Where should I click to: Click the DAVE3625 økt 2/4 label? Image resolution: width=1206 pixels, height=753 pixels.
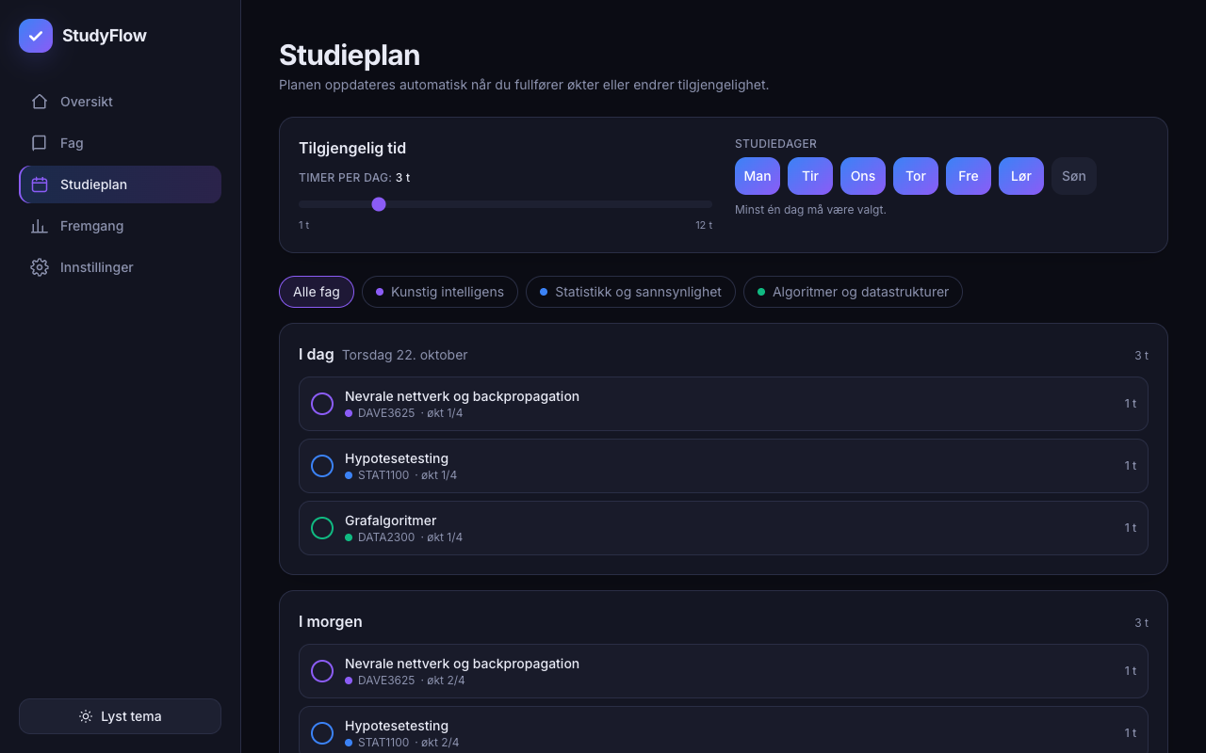point(405,681)
